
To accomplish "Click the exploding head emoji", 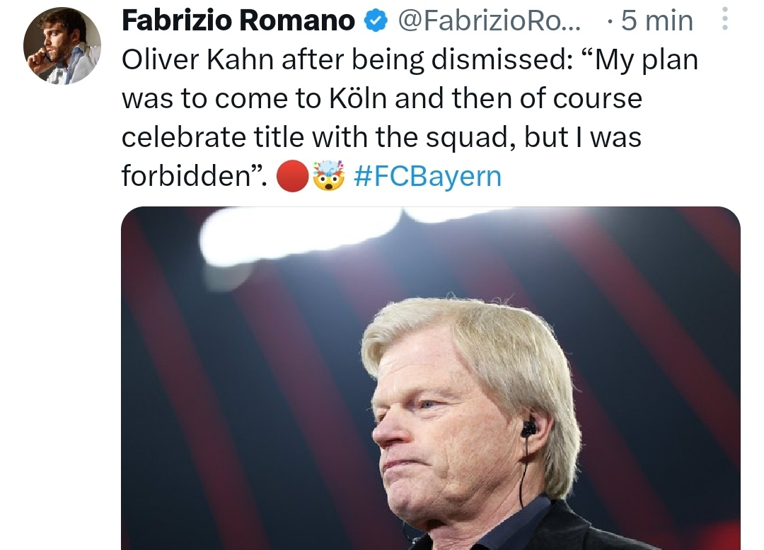I will click(x=329, y=176).
